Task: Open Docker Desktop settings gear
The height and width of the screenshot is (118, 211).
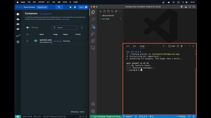Action: coord(75,7)
